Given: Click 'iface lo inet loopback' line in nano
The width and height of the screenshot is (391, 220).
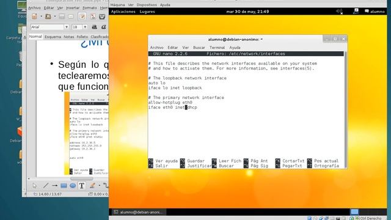Looking at the screenshot, I should click(175, 88).
